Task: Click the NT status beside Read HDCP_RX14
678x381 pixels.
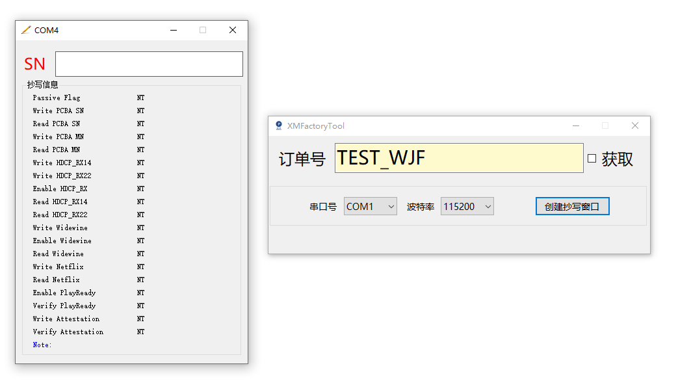Action: (140, 202)
